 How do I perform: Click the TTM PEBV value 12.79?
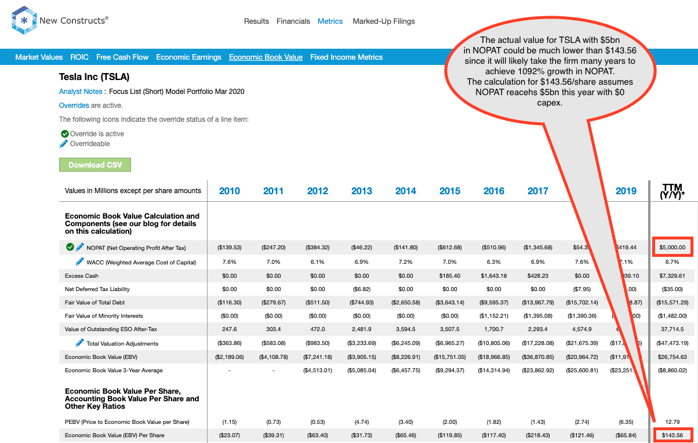pyautogui.click(x=673, y=422)
